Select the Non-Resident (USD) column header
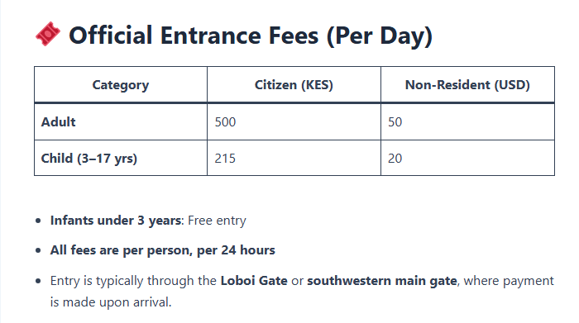Viewport: 579px width, 323px height. pos(467,85)
